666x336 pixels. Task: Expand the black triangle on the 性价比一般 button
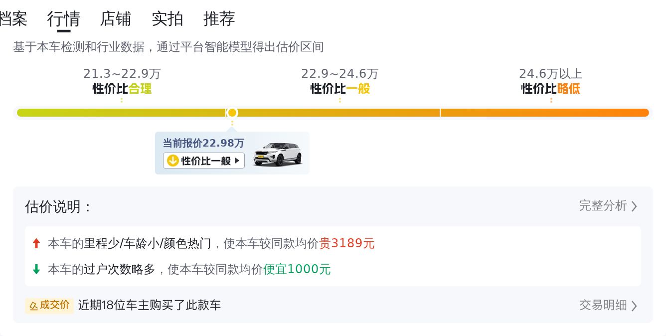tap(237, 161)
